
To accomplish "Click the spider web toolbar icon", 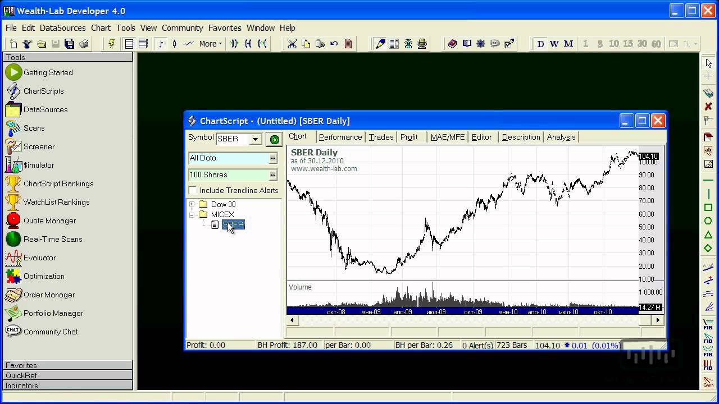I will click(x=481, y=44).
